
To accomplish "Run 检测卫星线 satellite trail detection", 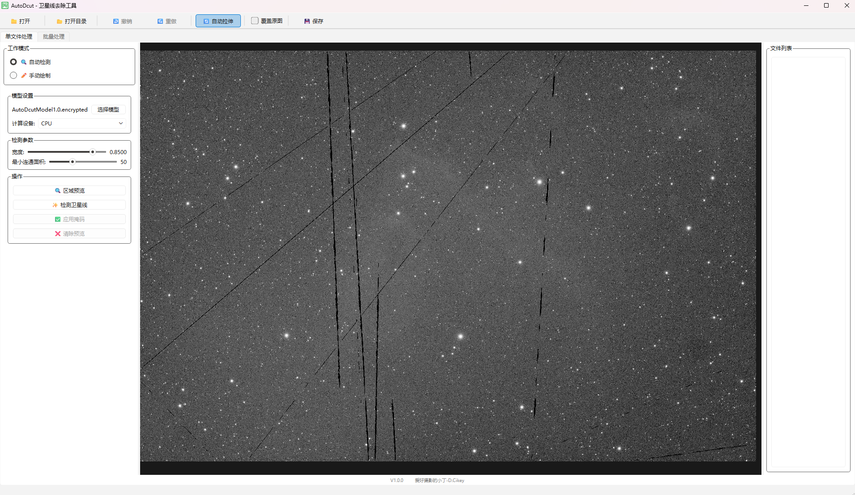I will pyautogui.click(x=69, y=205).
